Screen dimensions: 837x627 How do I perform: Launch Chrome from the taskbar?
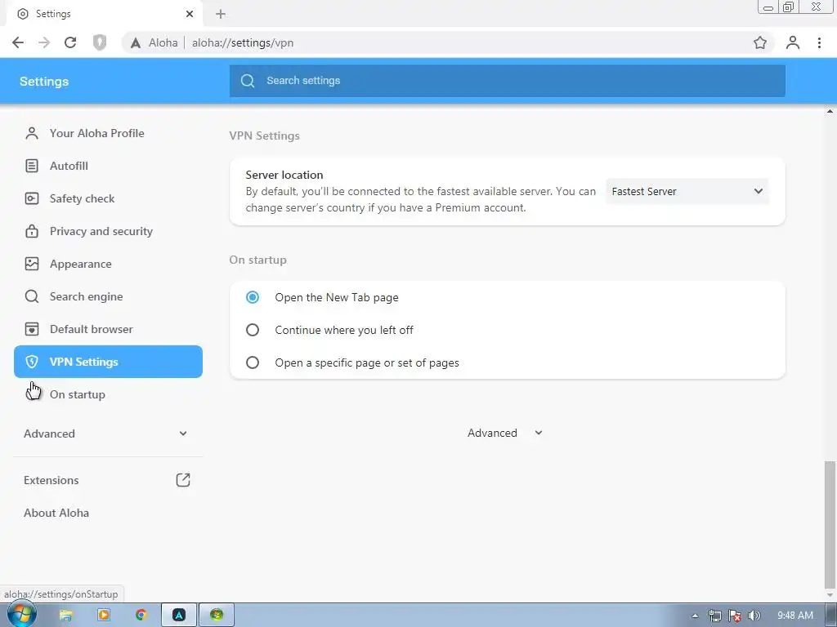(x=141, y=616)
